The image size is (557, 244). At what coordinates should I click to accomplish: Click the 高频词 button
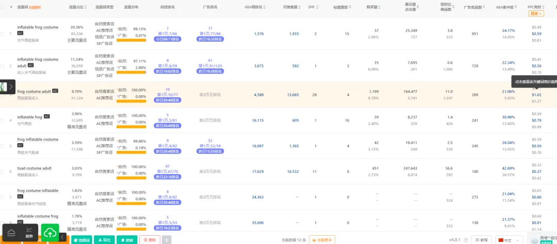pos(81,240)
